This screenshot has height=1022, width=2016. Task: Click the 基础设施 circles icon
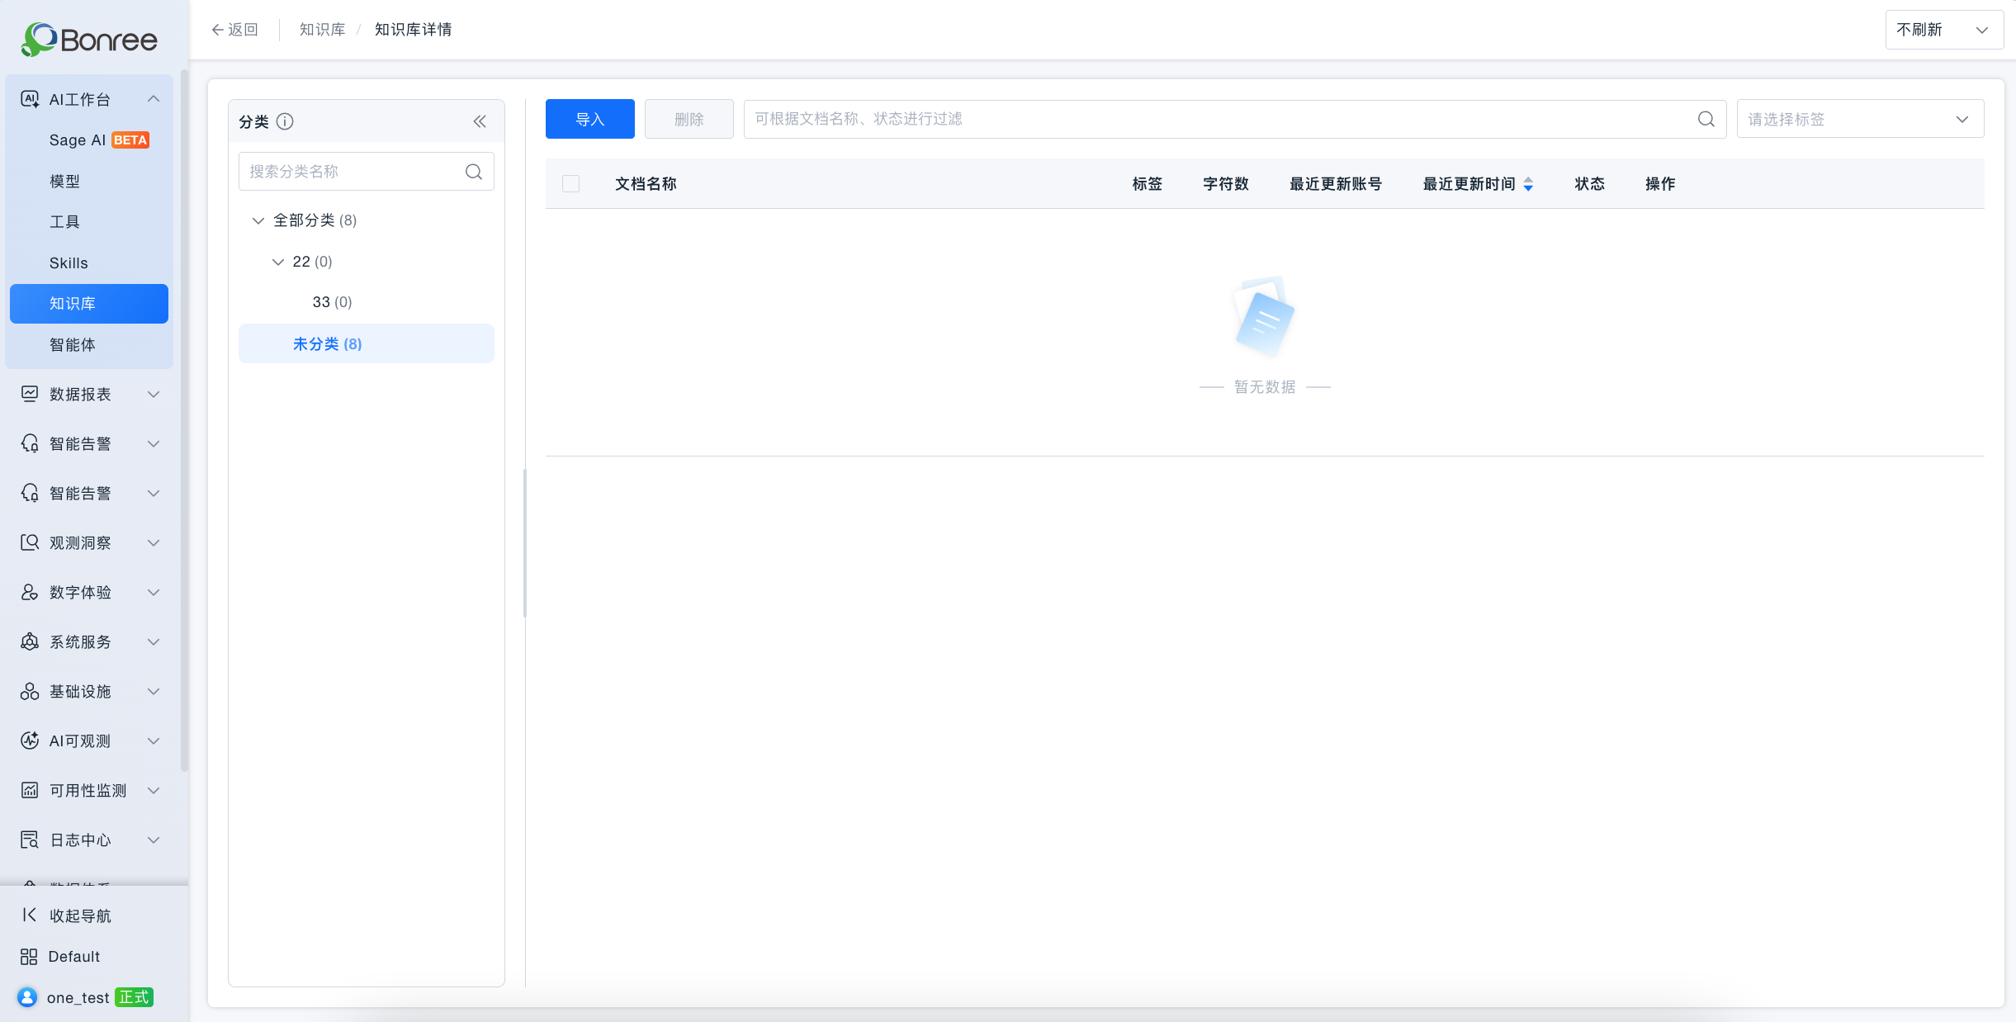30,691
